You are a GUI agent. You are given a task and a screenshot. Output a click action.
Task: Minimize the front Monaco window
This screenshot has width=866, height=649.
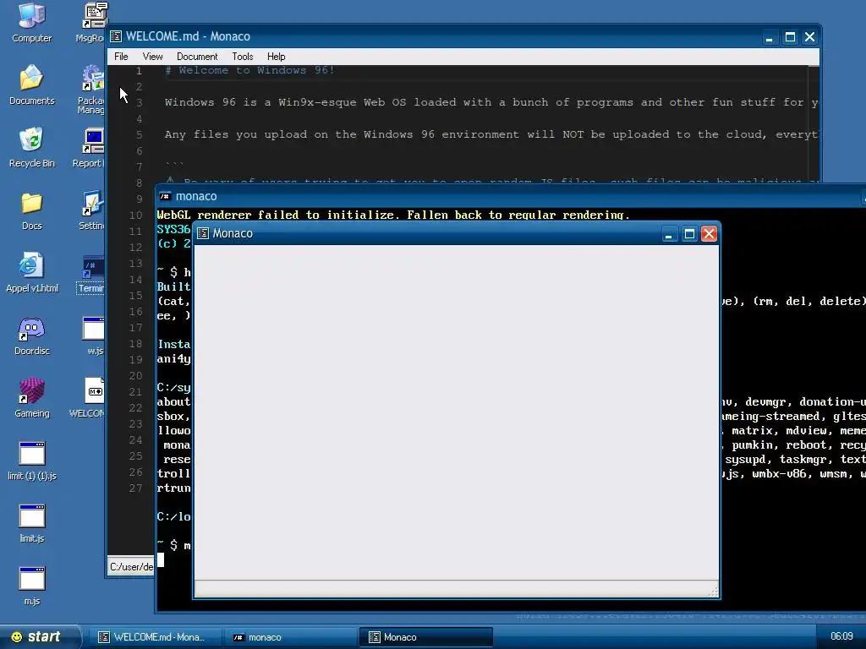[x=669, y=234]
